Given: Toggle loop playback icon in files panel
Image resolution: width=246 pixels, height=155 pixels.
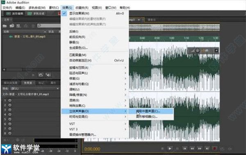Looking at the screenshot, I should point(41,75).
